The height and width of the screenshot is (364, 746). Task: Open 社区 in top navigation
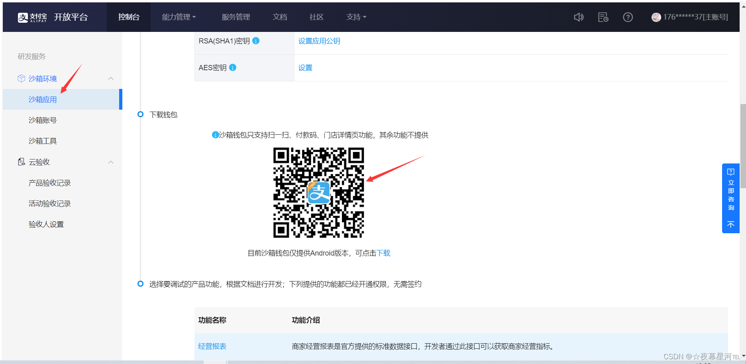pos(316,17)
